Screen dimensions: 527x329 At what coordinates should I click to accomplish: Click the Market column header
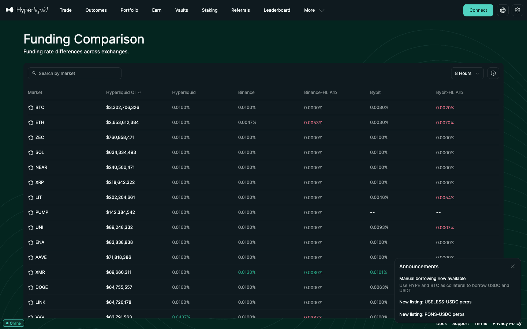pos(35,92)
